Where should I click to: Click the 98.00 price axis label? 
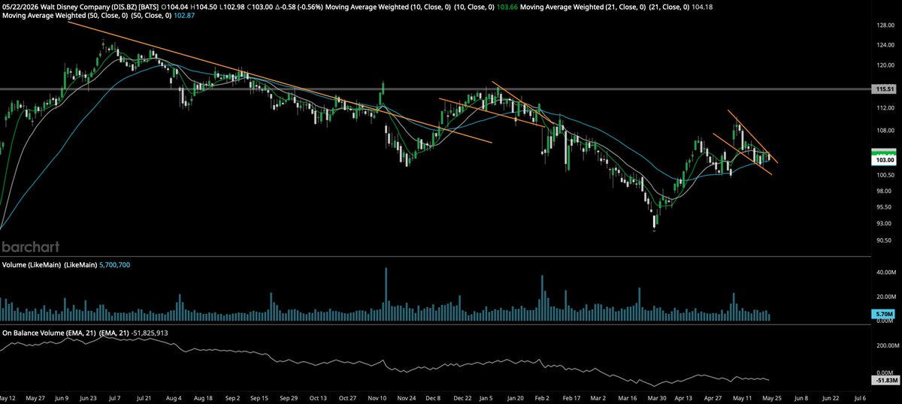pos(883,191)
